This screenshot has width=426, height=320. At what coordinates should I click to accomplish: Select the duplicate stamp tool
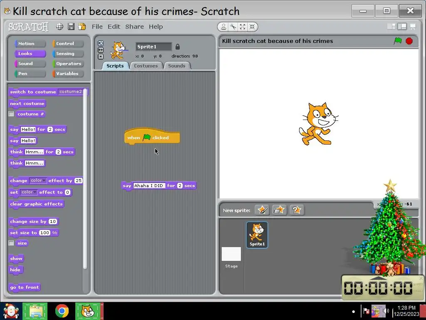point(223,27)
